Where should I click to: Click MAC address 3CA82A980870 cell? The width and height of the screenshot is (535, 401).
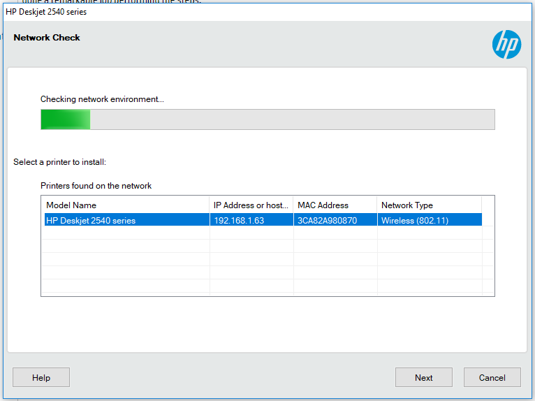335,220
